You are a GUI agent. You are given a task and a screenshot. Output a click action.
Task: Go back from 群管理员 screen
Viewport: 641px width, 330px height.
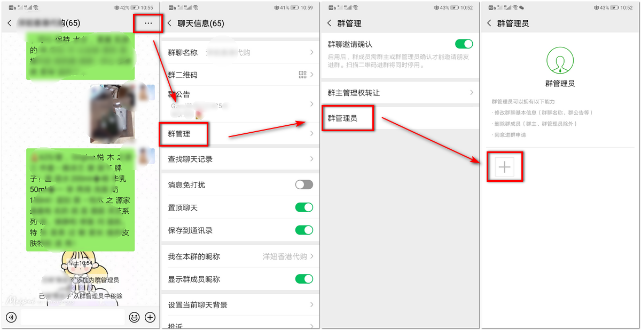(x=490, y=23)
